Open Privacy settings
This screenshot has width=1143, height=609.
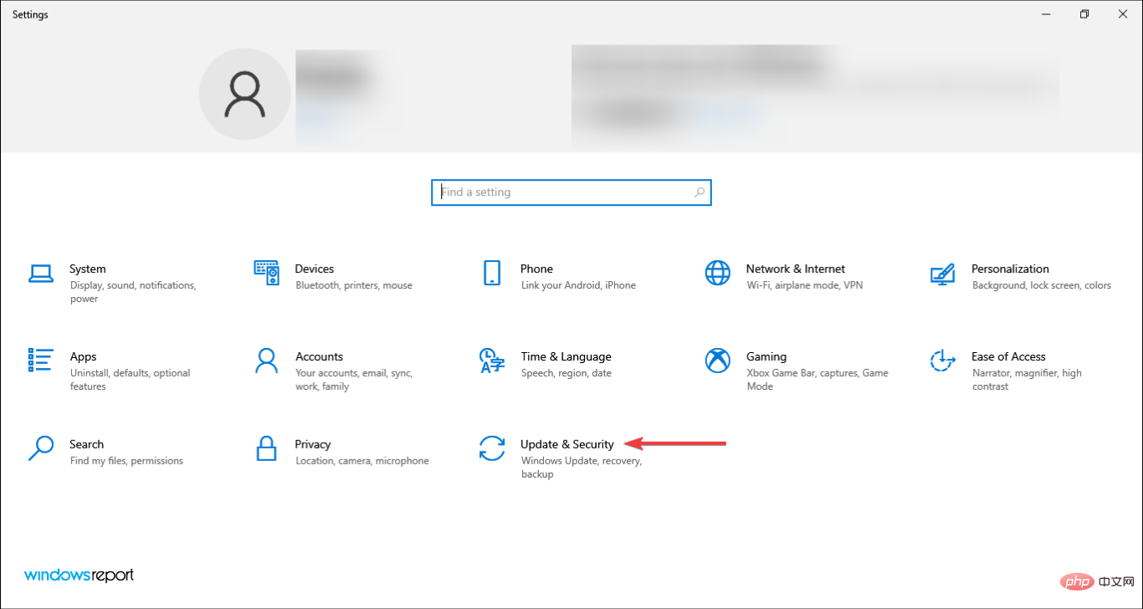click(x=314, y=444)
